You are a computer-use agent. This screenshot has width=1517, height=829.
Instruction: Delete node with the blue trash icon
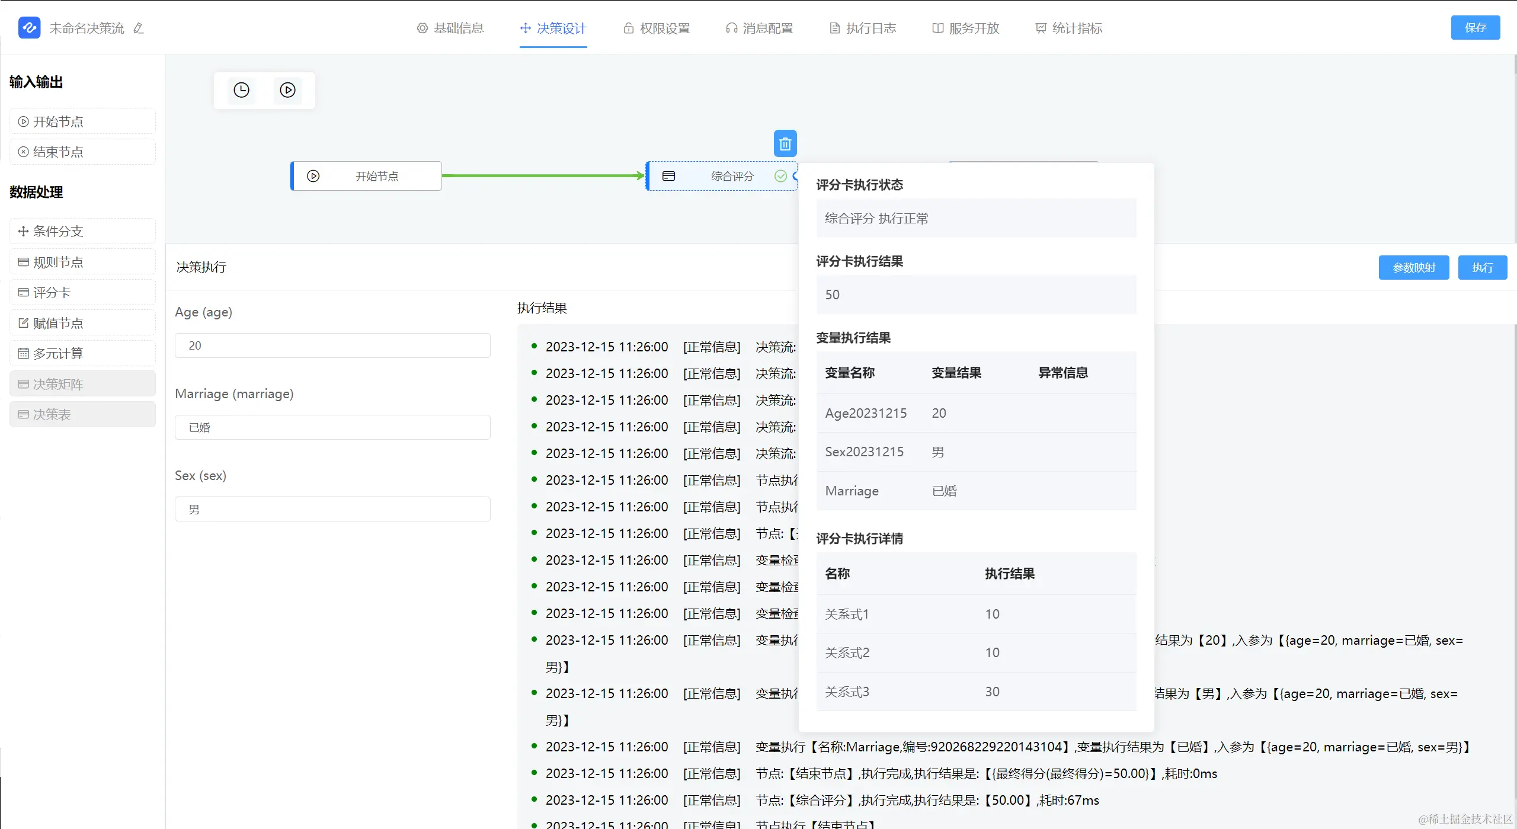click(x=785, y=143)
